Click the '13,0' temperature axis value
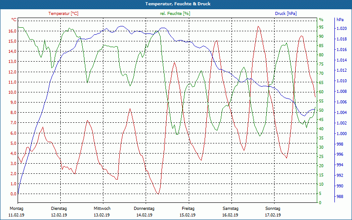Image resolution: width=352 pixels, height=220 pixels. click(12, 62)
